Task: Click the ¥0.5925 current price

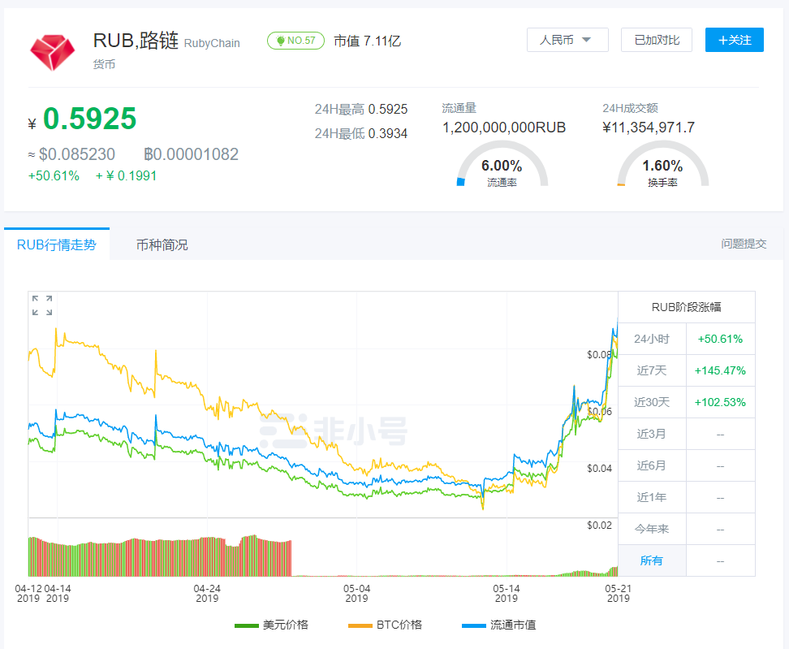Action: tap(82, 119)
